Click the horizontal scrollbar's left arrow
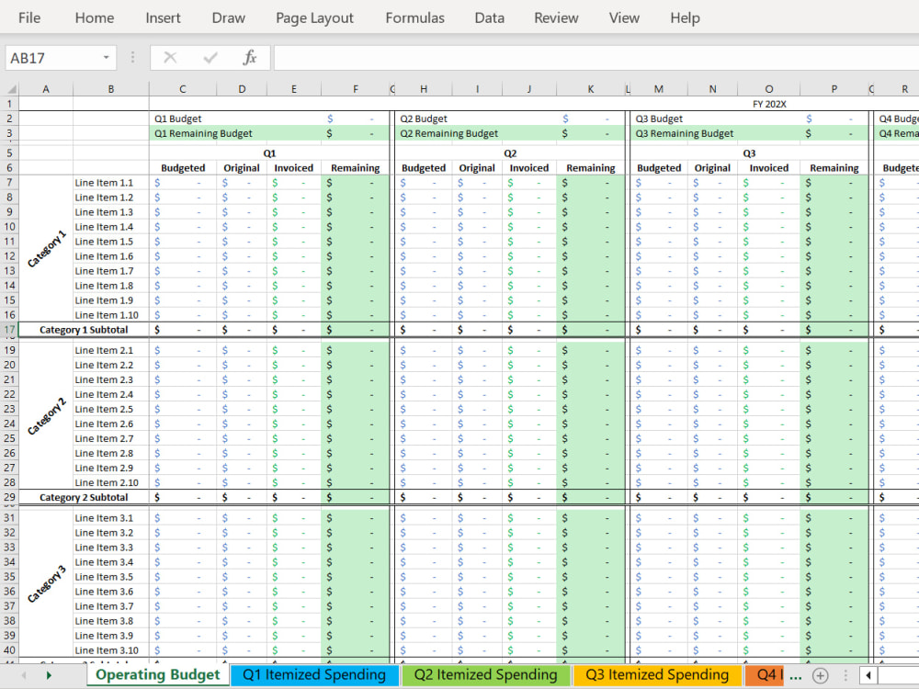This screenshot has width=919, height=689. 868,674
